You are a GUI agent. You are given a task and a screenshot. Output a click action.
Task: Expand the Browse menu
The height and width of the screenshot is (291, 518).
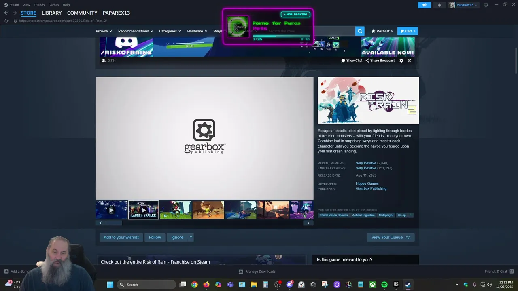104,31
